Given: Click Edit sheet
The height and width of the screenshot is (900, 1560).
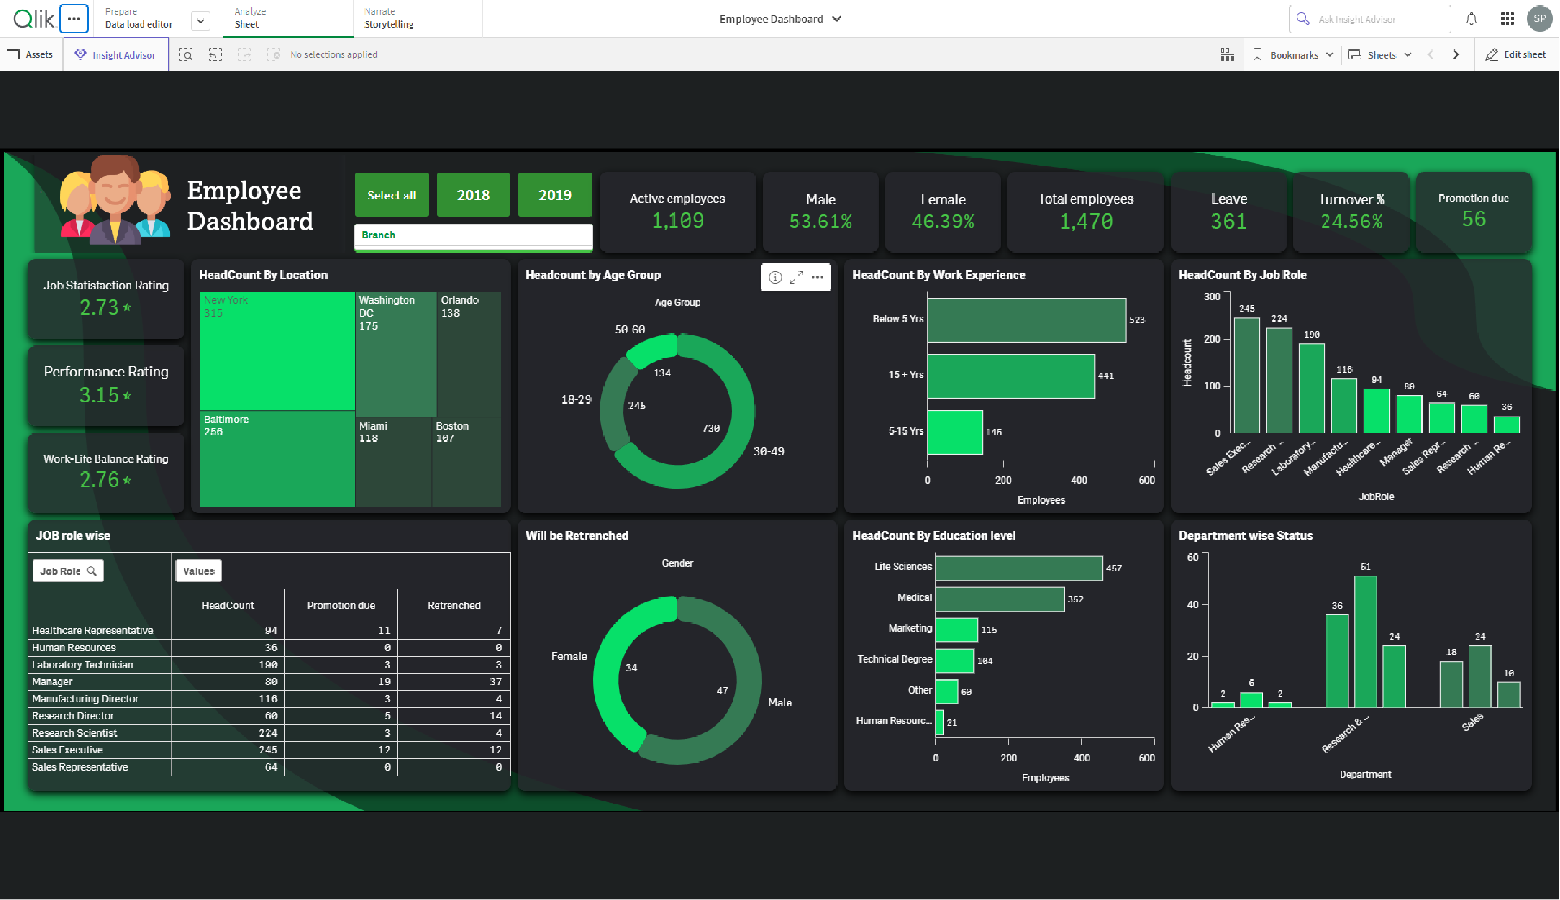Looking at the screenshot, I should coord(1515,54).
